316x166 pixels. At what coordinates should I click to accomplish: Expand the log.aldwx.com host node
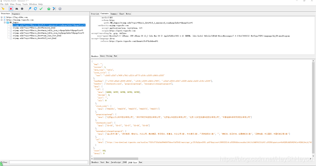(x=2, y=17)
